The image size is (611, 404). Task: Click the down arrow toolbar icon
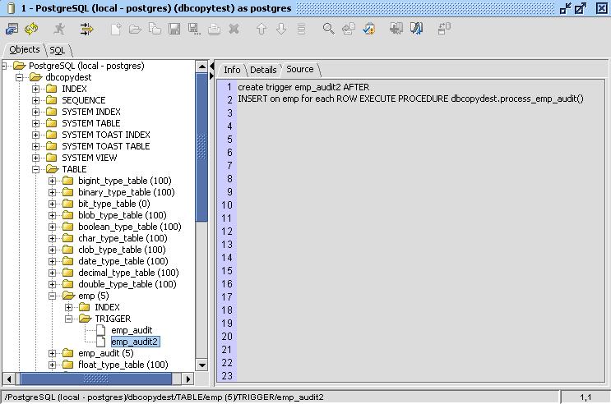(281, 29)
